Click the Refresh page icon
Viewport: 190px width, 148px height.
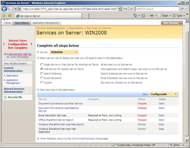click(125, 9)
